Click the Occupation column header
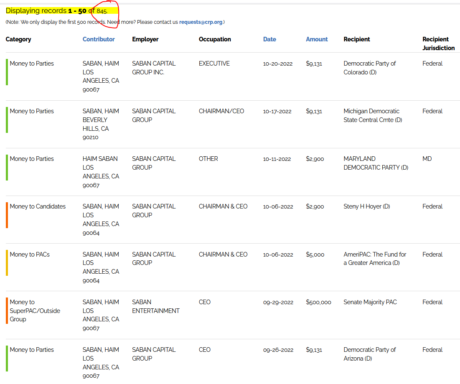 [x=215, y=39]
